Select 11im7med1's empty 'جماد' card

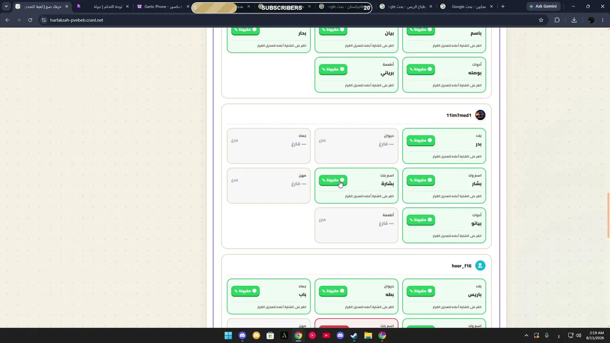[269, 146]
